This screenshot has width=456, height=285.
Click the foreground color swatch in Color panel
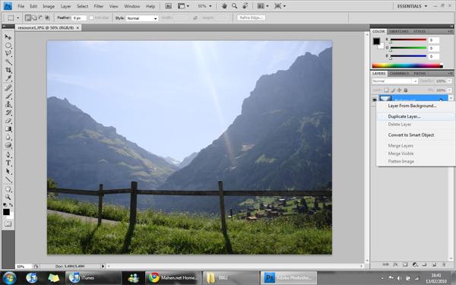point(376,41)
